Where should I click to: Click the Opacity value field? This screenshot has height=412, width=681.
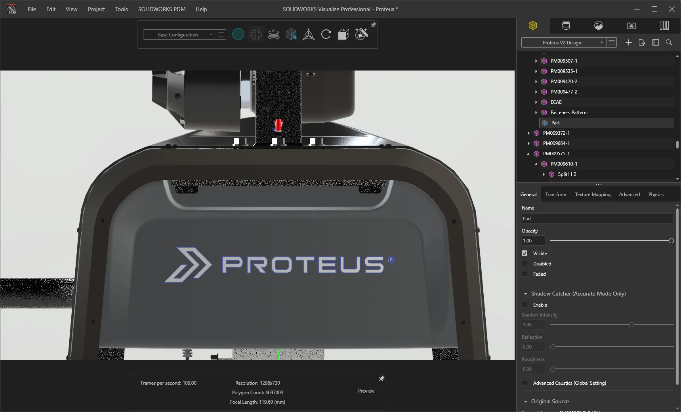[533, 240]
